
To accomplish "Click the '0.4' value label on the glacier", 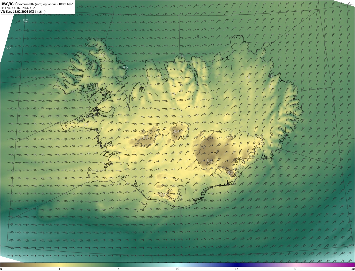I will 177,131.
